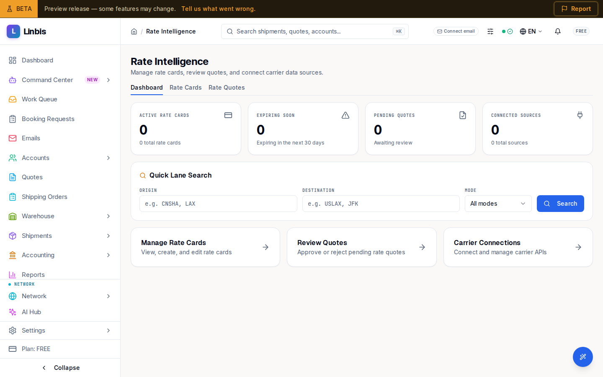Click the 'Awaiting review' text
The height and width of the screenshot is (377, 603).
[x=393, y=143]
